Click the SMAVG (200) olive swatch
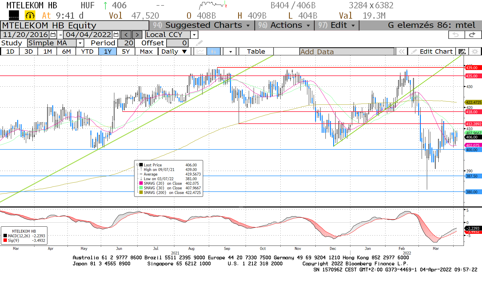This screenshot has height=282, width=482. (141, 192)
